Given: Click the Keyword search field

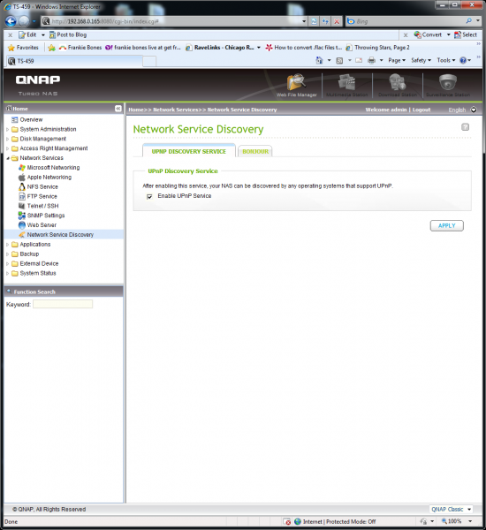Looking at the screenshot, I should click(x=63, y=304).
